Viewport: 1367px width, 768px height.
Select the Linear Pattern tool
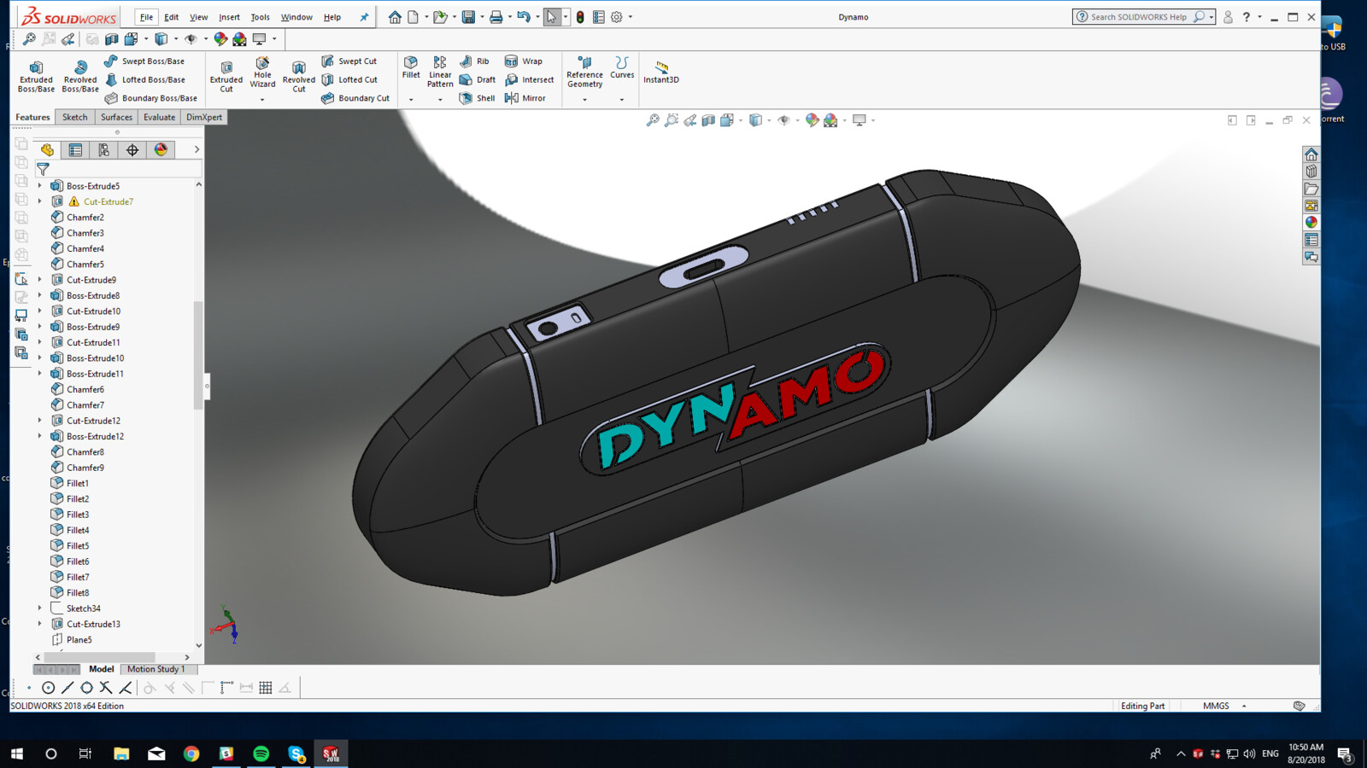[440, 72]
